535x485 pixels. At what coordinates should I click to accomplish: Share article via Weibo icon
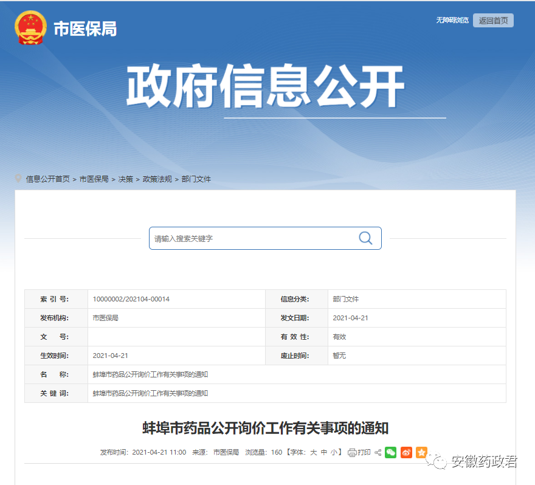(406, 452)
